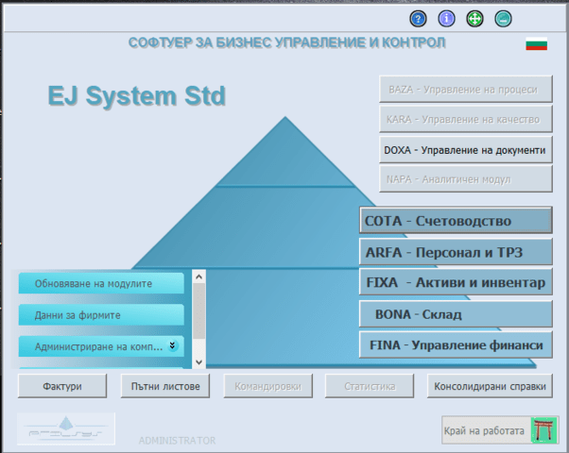
Task: Open COTA - Счетоводство module
Action: tap(456, 221)
